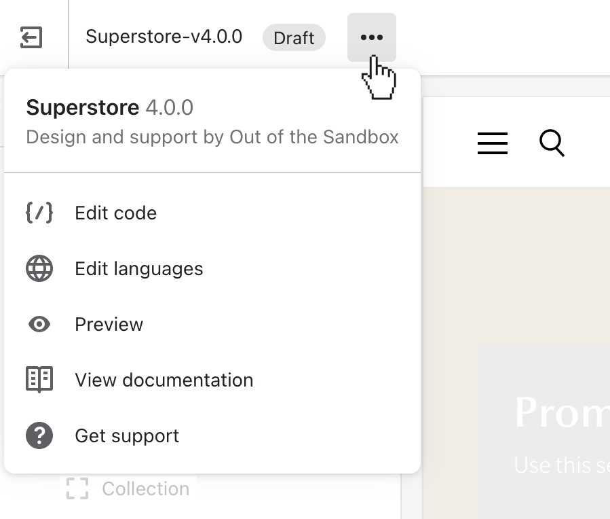Select the Edit code menu entry

pyautogui.click(x=116, y=213)
